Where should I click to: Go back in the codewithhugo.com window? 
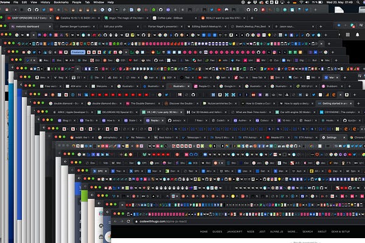point(115,221)
